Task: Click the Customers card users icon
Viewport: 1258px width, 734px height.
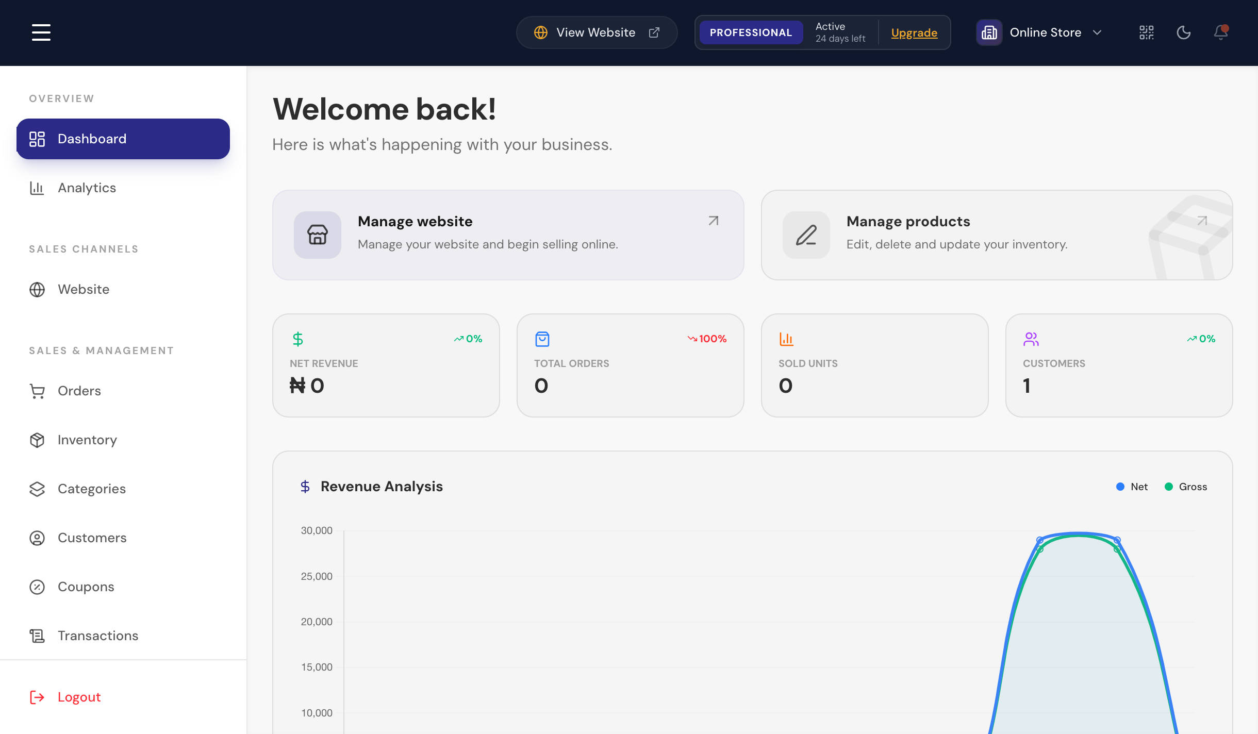Action: point(1031,339)
